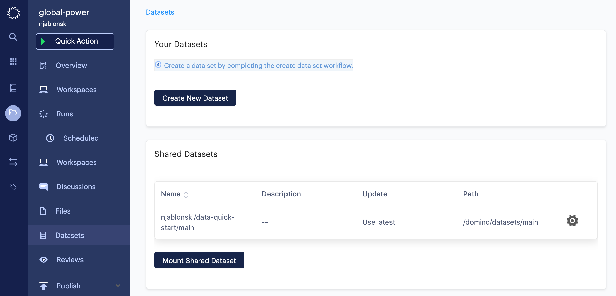Click the swap arrows icon
Viewport: 616px width, 296px height.
pyautogui.click(x=13, y=162)
